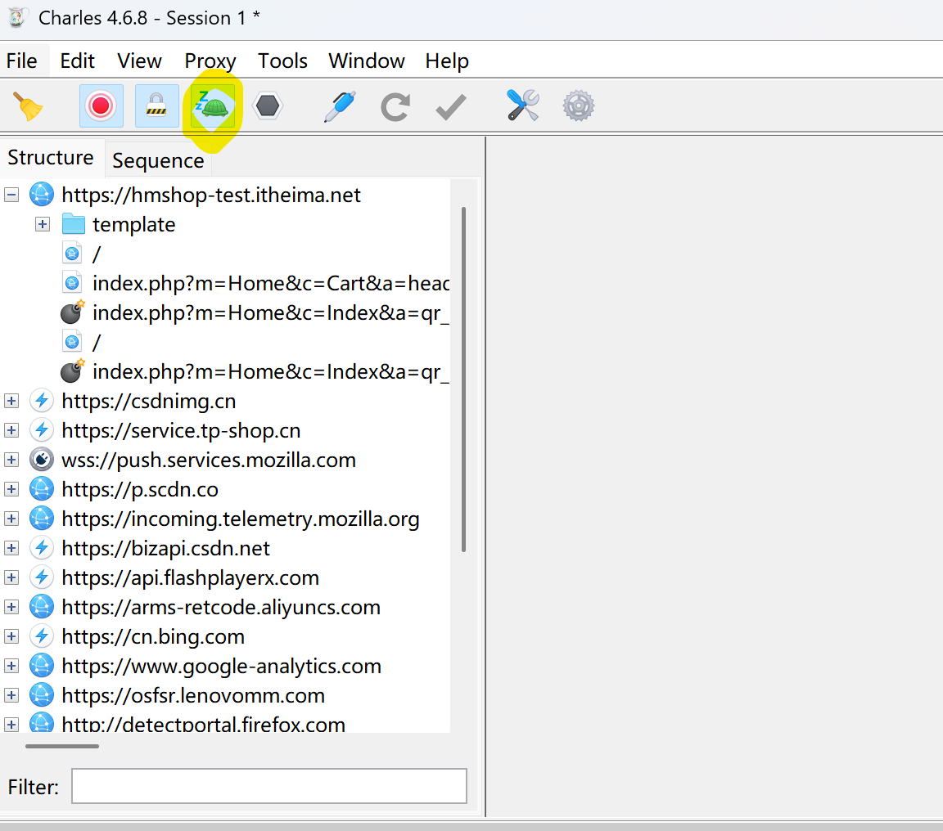Select https://bizapi.csdn.net host row
The height and width of the screenshot is (831, 943).
(x=165, y=548)
